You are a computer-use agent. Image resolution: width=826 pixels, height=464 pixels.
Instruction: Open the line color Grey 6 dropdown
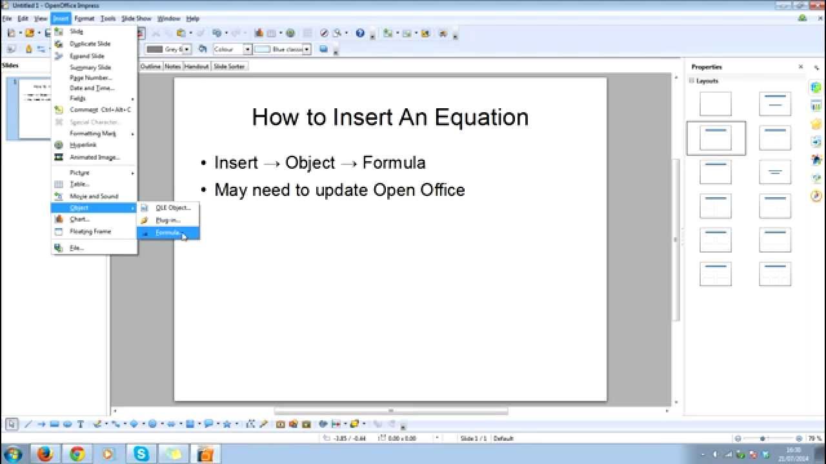[x=187, y=49]
